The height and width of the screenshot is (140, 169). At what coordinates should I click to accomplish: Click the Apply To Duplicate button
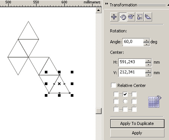(x=137, y=123)
